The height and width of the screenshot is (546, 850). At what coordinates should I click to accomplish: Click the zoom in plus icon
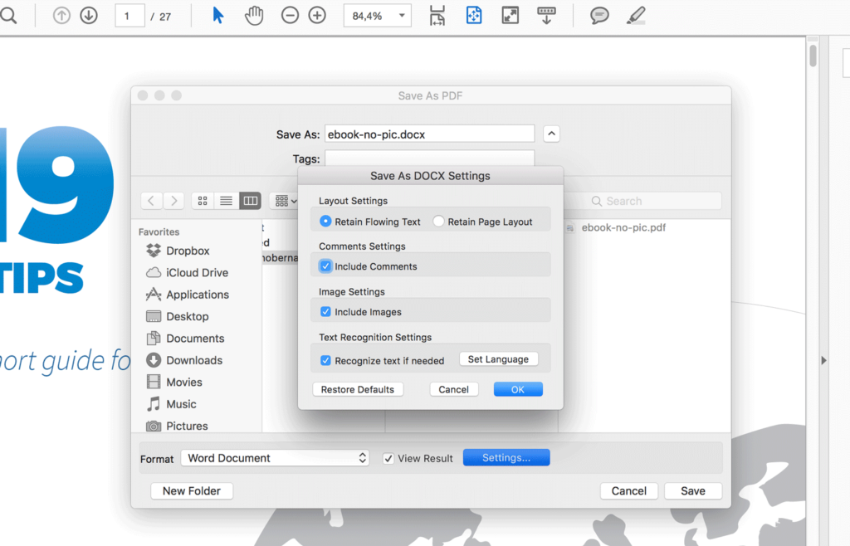316,15
